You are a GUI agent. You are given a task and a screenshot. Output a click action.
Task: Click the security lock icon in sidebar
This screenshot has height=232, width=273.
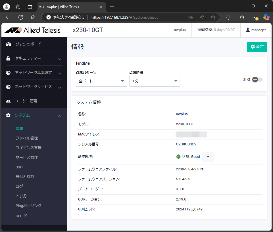(x=8, y=58)
